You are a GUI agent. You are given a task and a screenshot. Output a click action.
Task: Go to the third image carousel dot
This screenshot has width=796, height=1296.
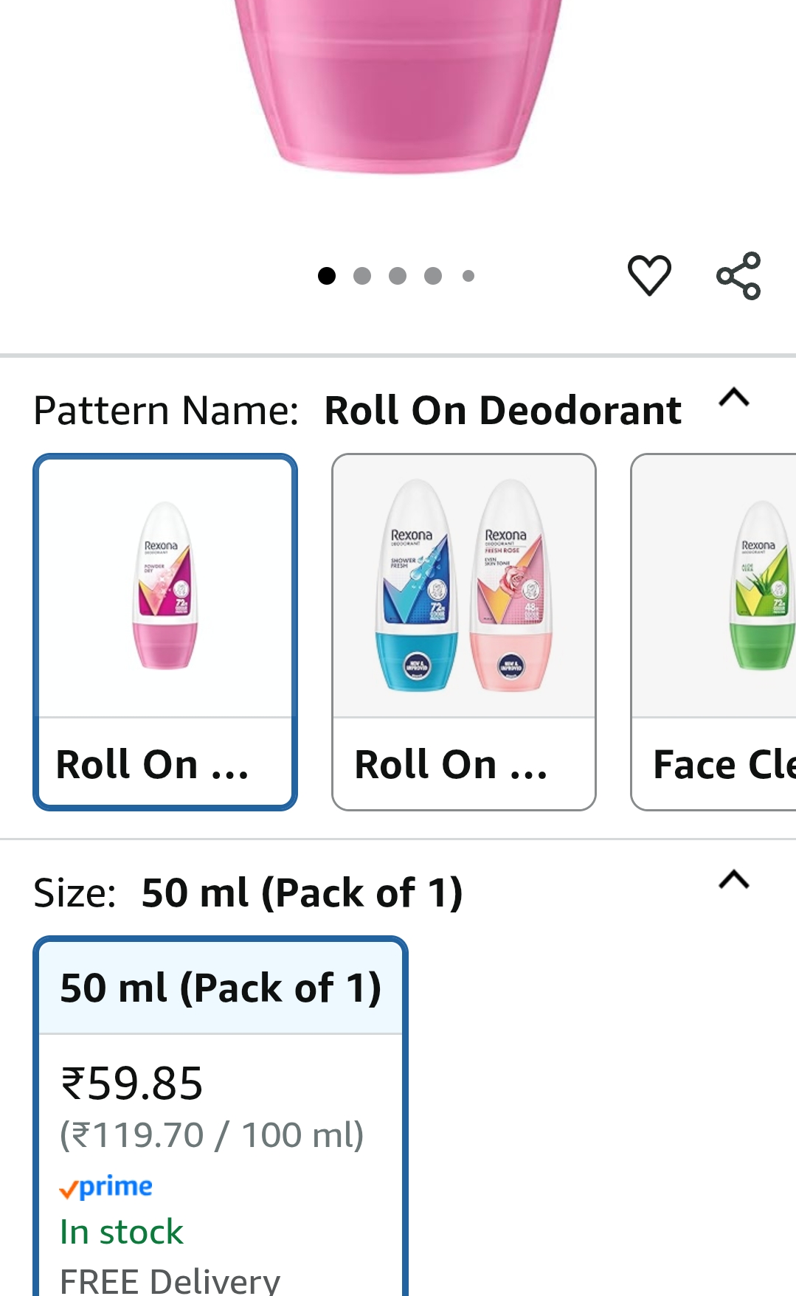(398, 276)
